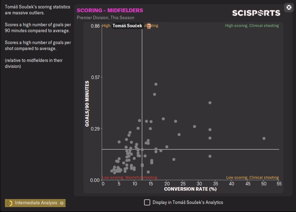Click the 55 x-axis tick value
This screenshot has height=212, width=296.
click(279, 184)
